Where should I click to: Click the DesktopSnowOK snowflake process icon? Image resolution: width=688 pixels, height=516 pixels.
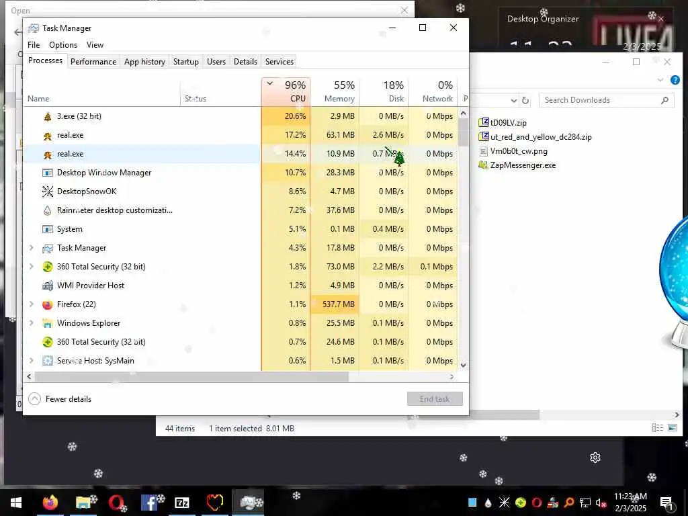[48, 191]
